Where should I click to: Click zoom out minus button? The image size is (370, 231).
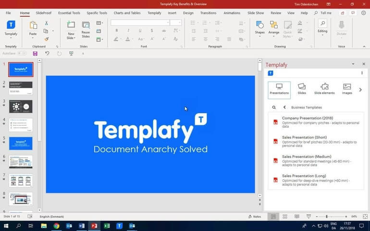(x=317, y=217)
